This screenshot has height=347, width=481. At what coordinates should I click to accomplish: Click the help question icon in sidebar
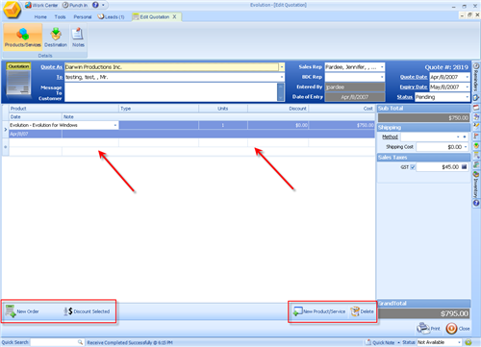[476, 203]
